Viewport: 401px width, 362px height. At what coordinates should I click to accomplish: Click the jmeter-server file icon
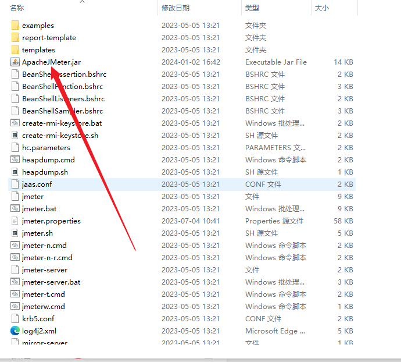pyautogui.click(x=15, y=270)
